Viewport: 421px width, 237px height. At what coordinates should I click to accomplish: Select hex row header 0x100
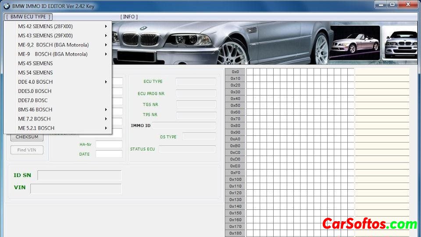coord(235,179)
